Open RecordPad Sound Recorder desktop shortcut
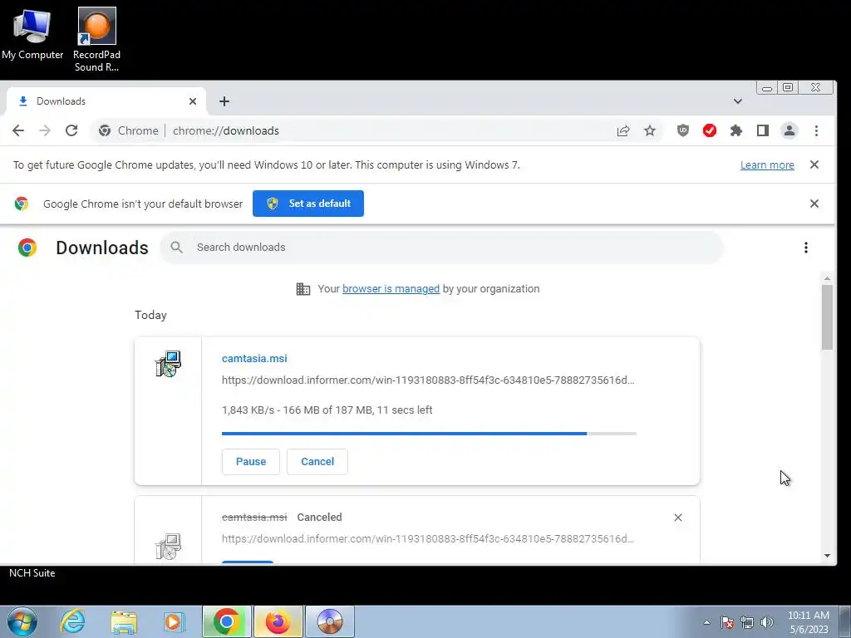 point(96,39)
